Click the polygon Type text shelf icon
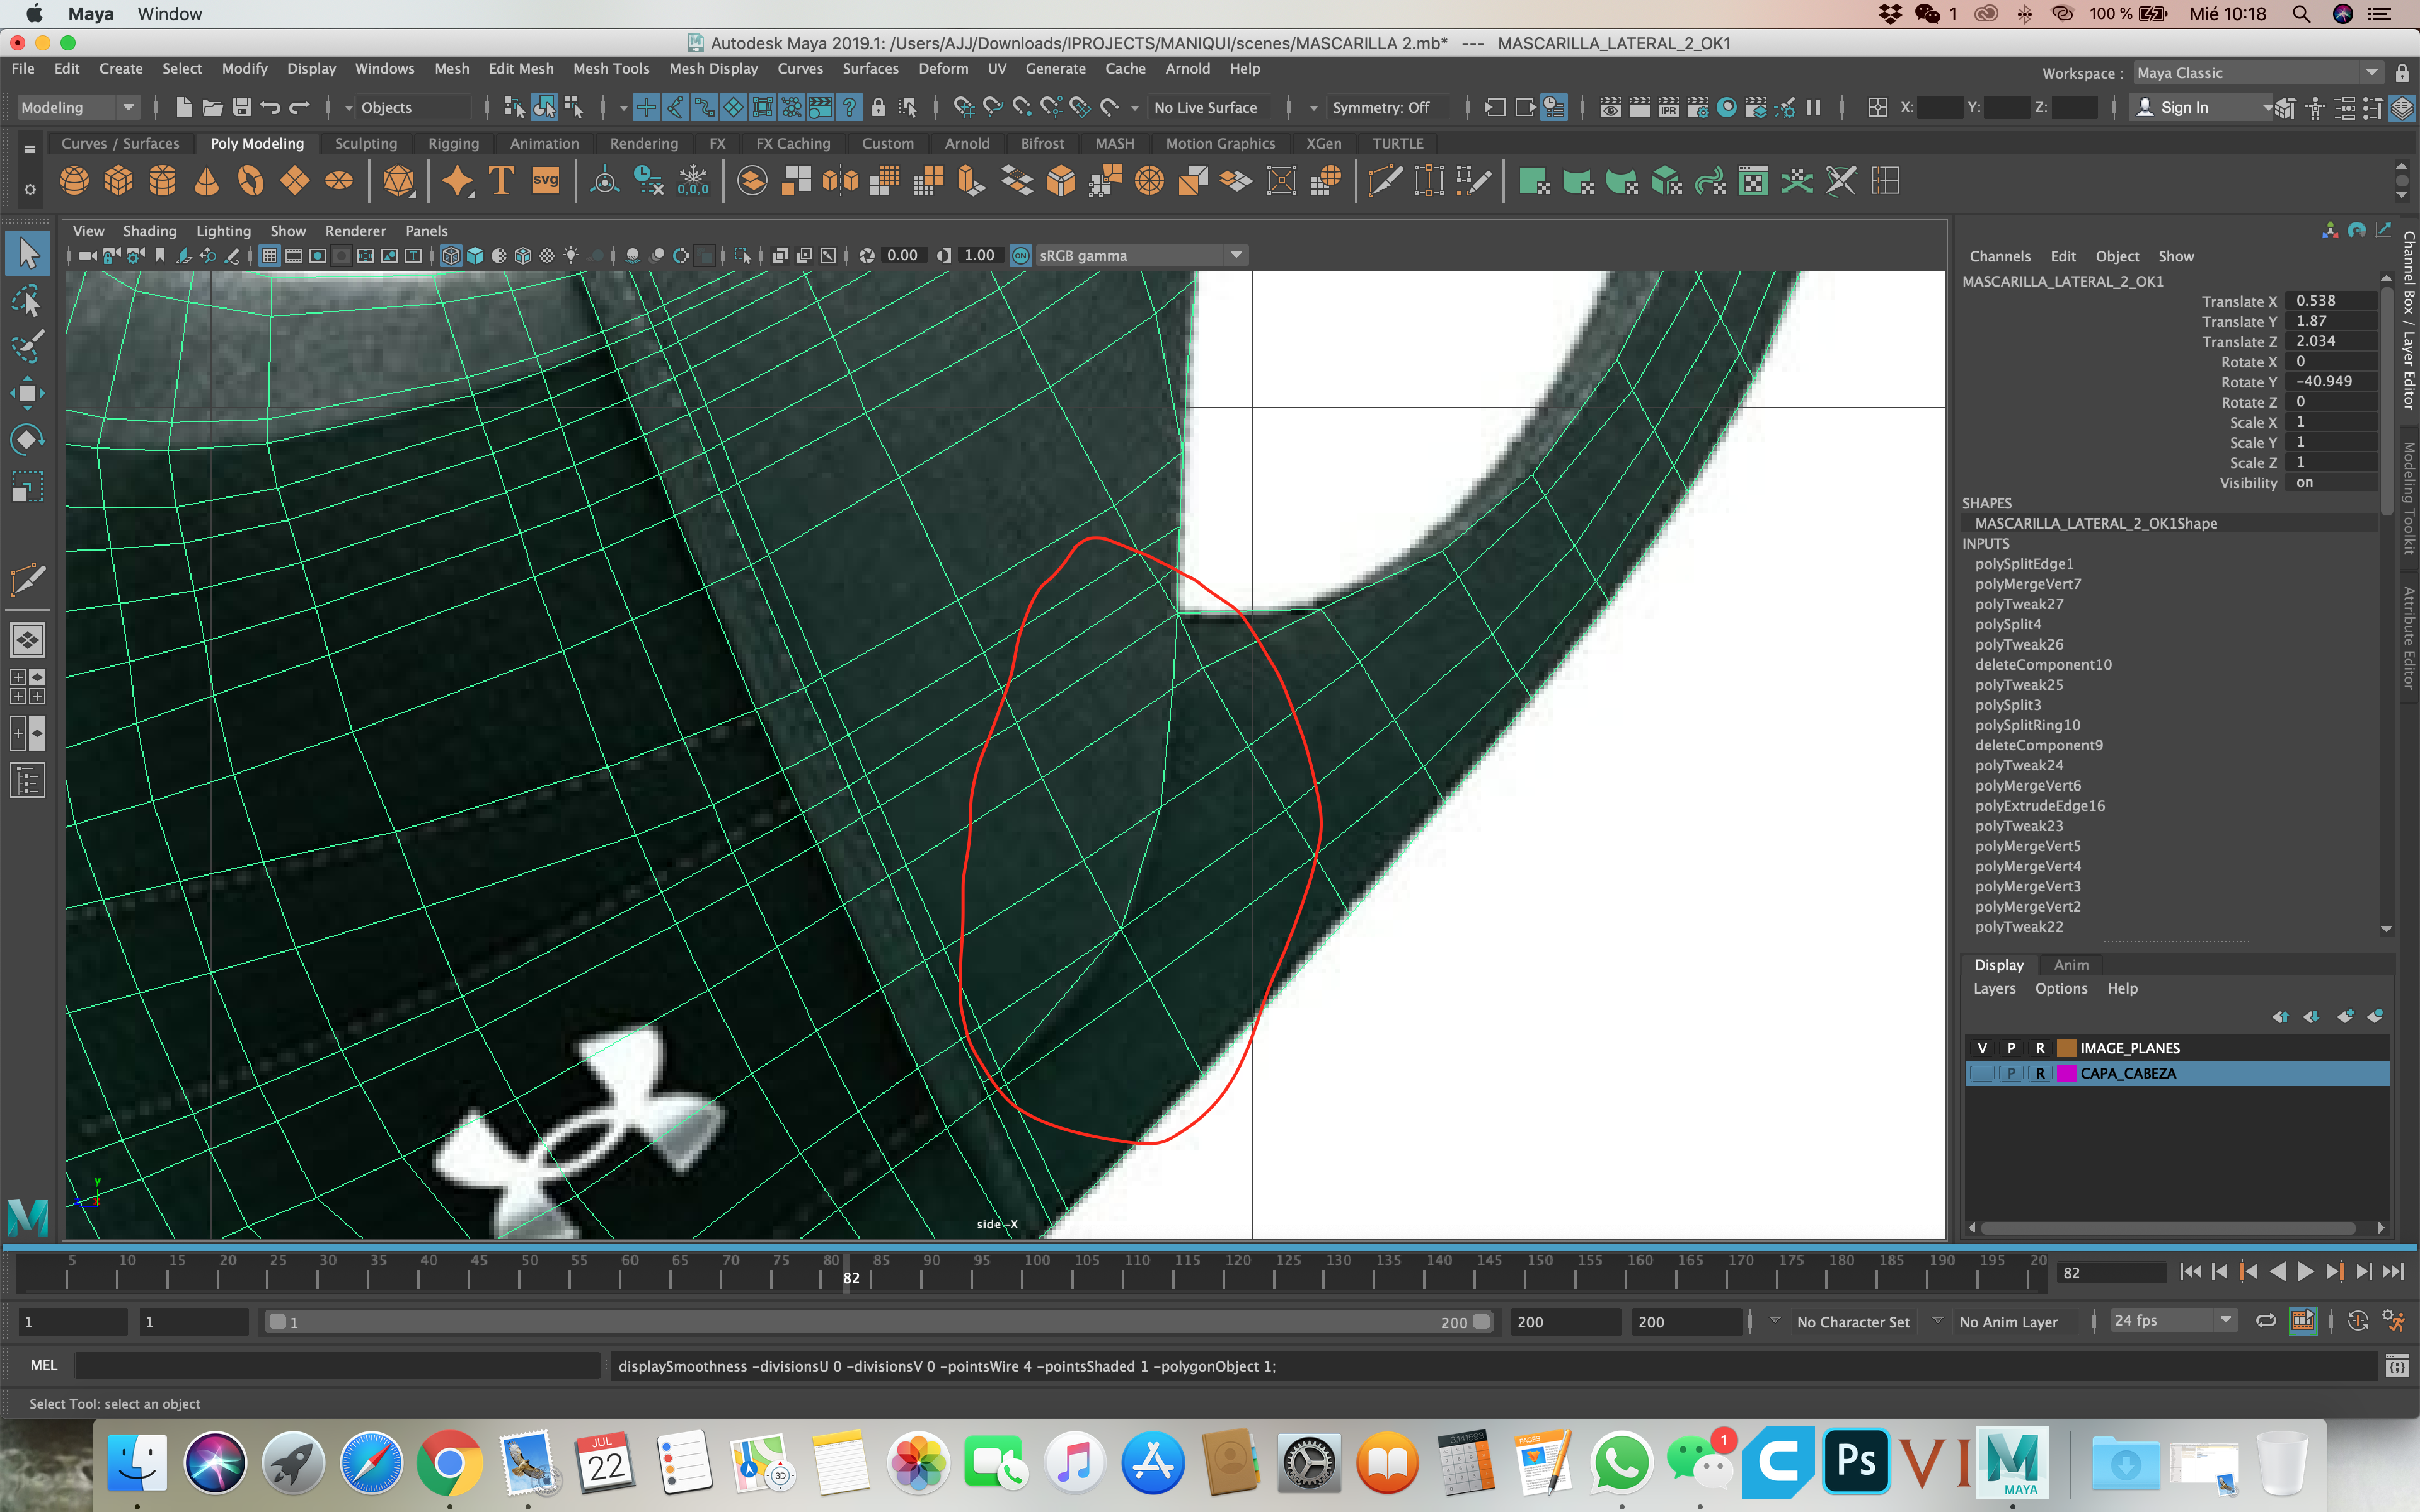The width and height of the screenshot is (2420, 1512). coord(501,181)
